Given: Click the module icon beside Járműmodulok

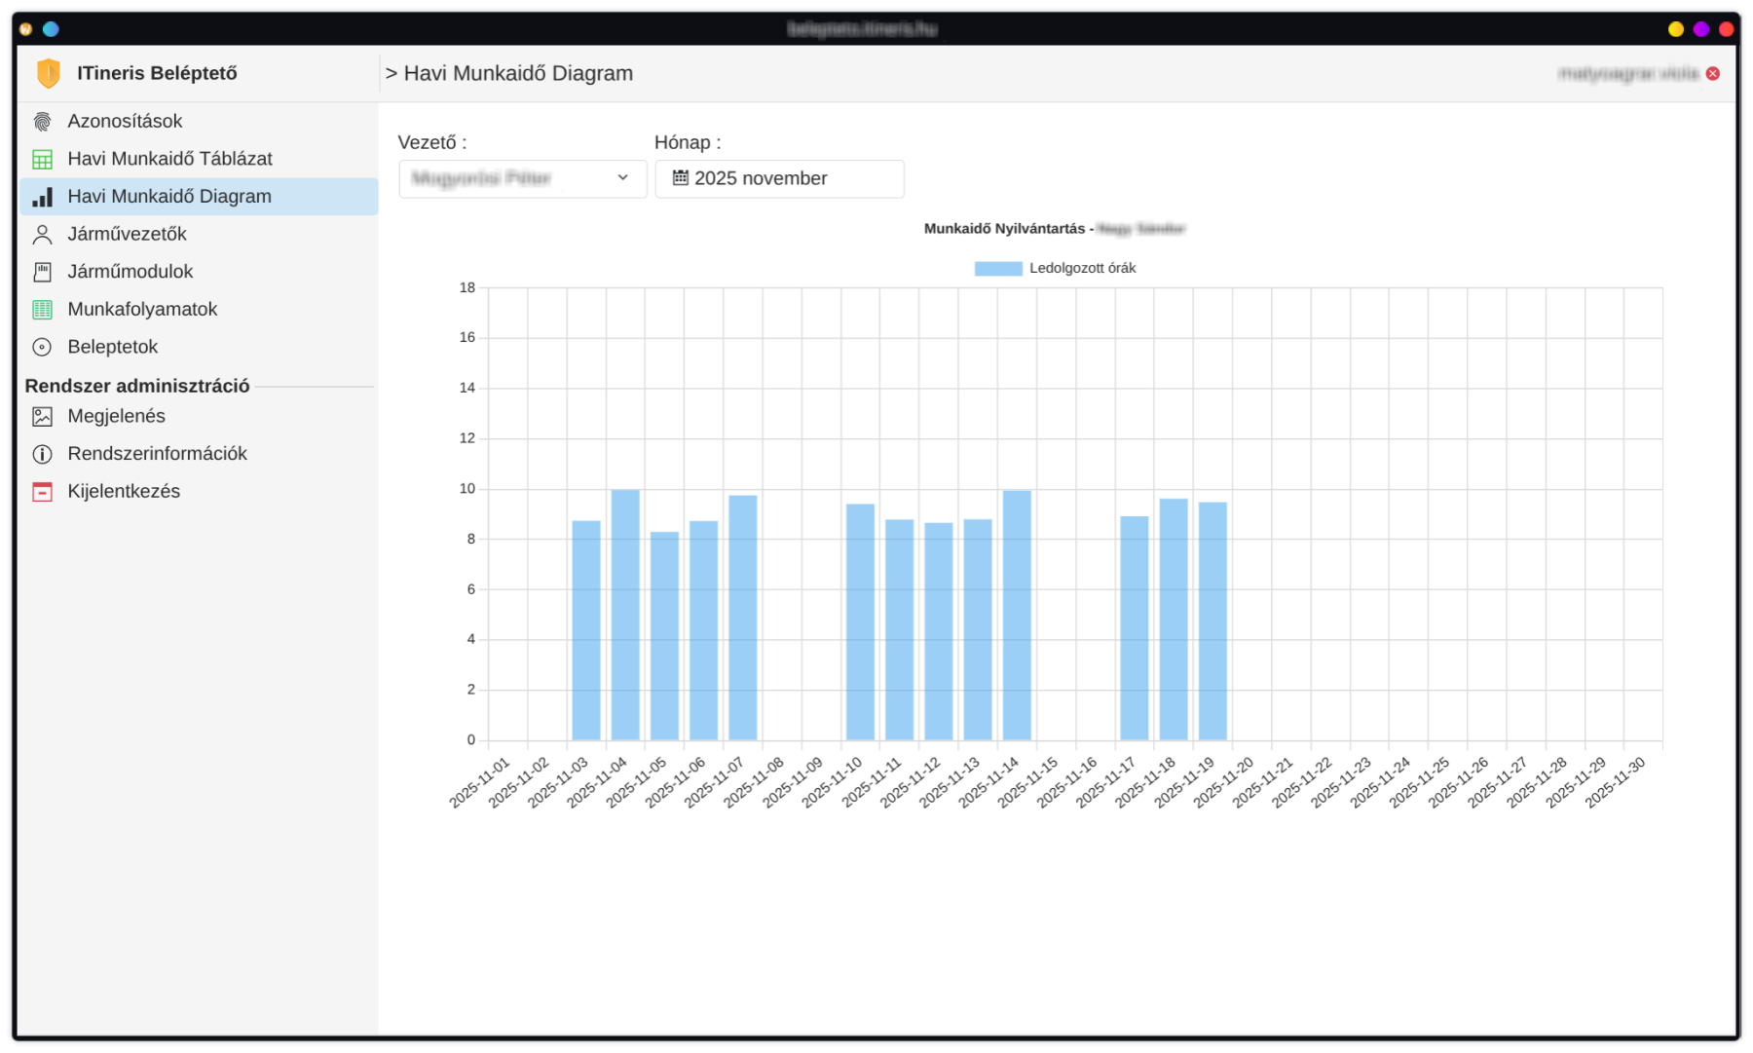Looking at the screenshot, I should tap(42, 272).
